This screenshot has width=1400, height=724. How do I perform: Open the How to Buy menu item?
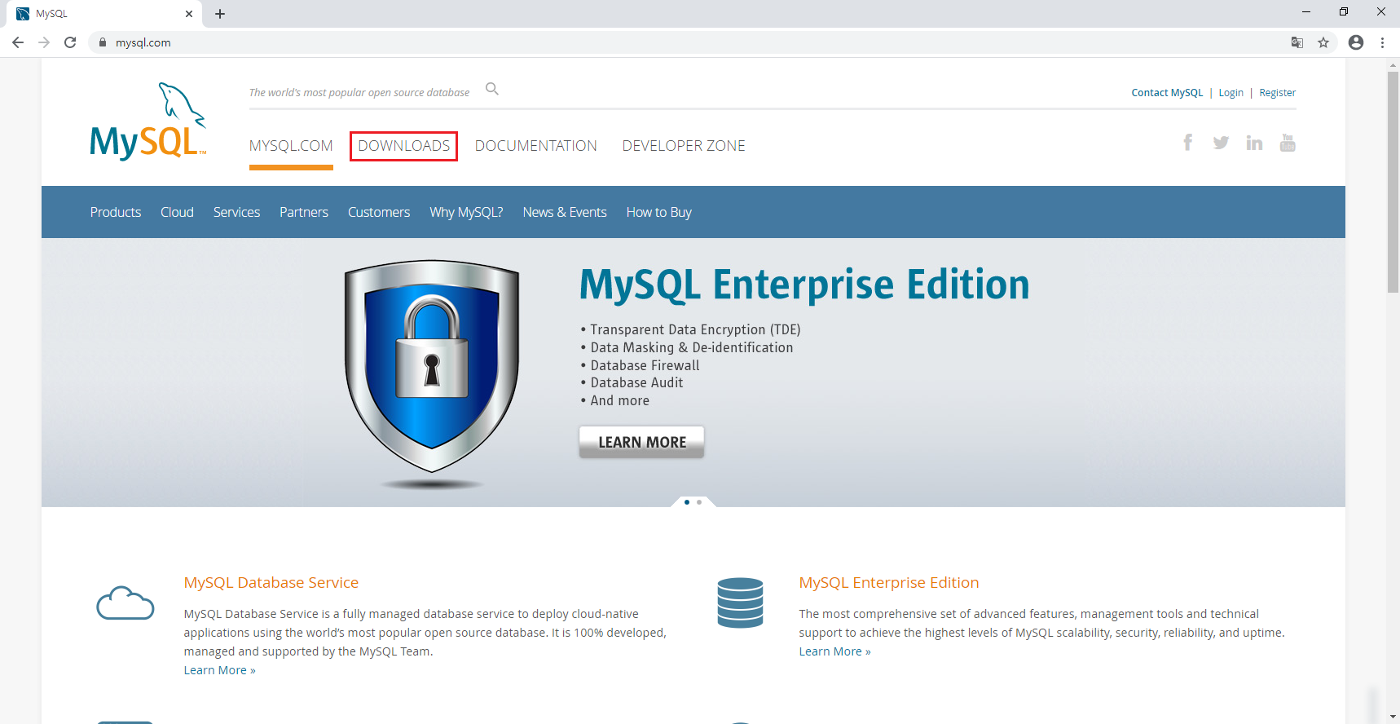659,212
